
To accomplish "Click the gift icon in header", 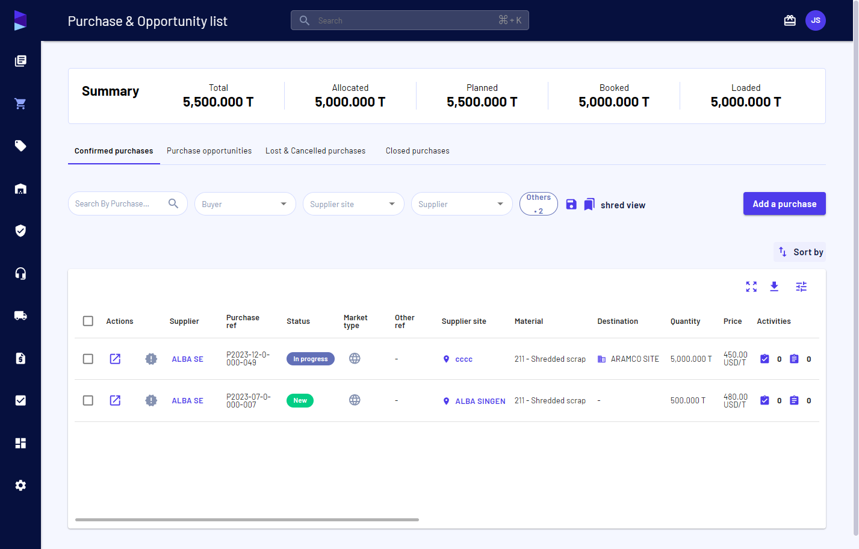I will 790,20.
